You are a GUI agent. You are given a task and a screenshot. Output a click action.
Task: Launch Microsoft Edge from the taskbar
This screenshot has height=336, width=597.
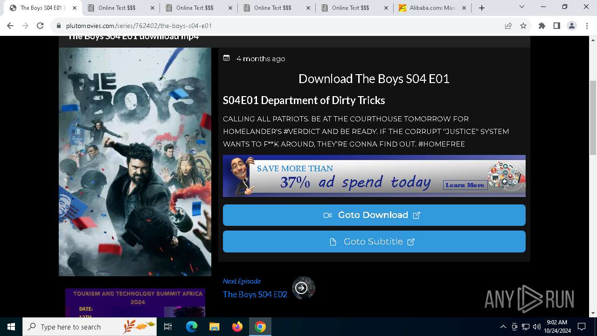click(192, 327)
